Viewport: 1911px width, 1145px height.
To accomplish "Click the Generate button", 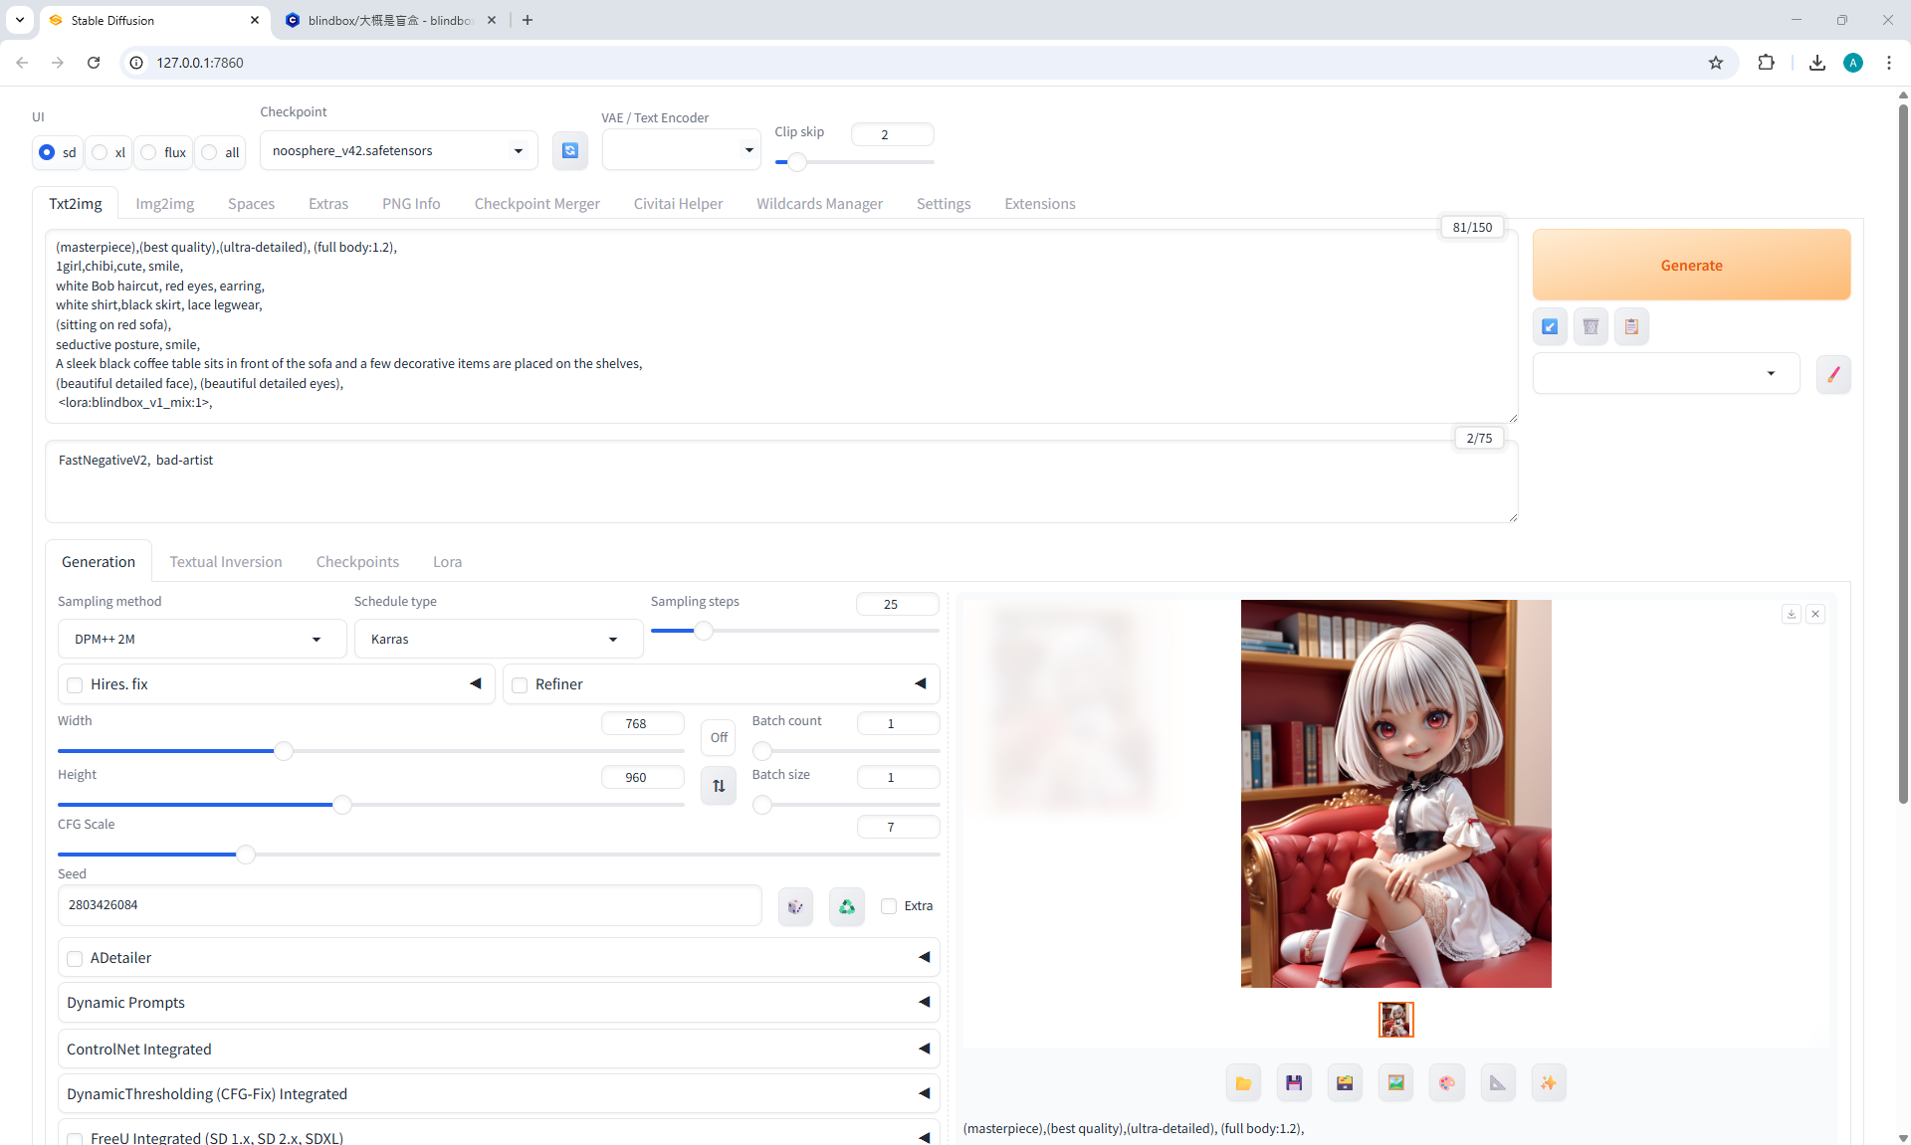I will pos(1691,265).
